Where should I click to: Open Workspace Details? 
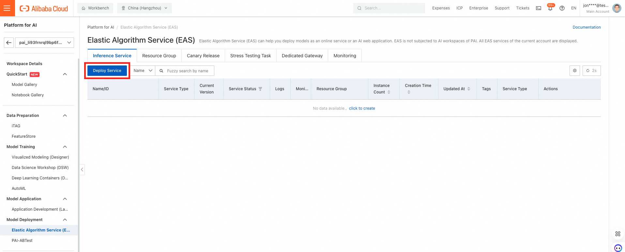click(24, 64)
